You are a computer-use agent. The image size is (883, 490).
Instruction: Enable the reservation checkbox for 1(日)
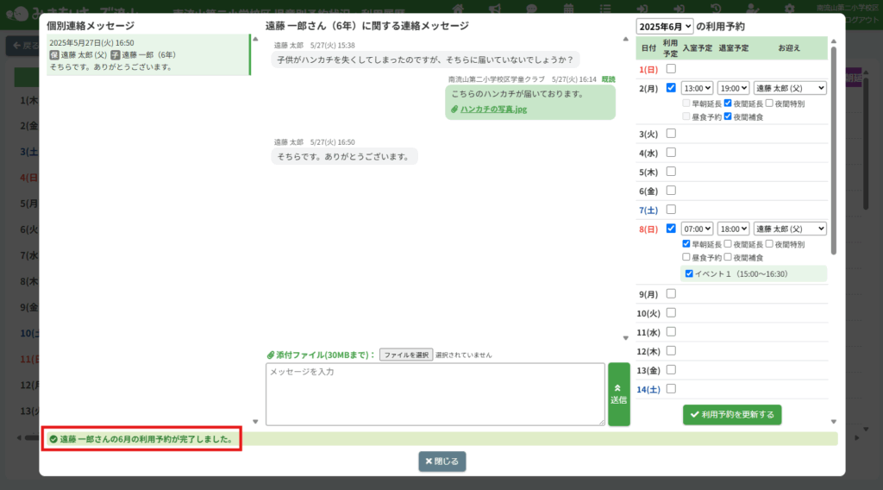(671, 68)
